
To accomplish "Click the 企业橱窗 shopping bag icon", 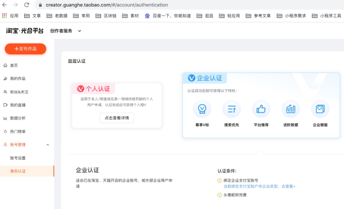I will pos(320,109).
